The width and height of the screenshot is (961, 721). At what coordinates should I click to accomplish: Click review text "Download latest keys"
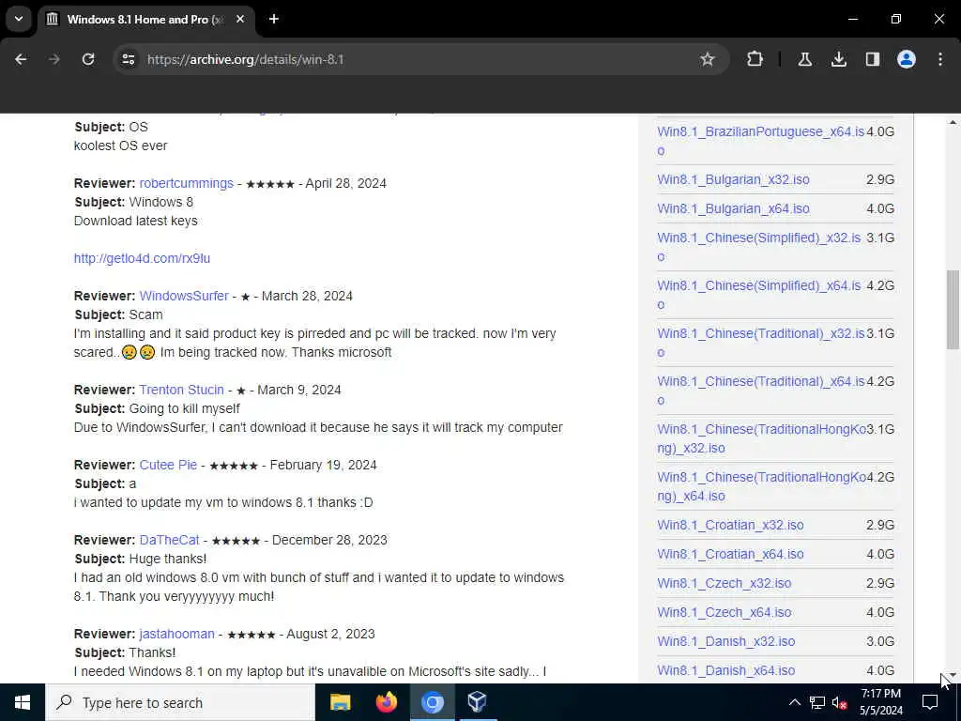pyautogui.click(x=135, y=222)
